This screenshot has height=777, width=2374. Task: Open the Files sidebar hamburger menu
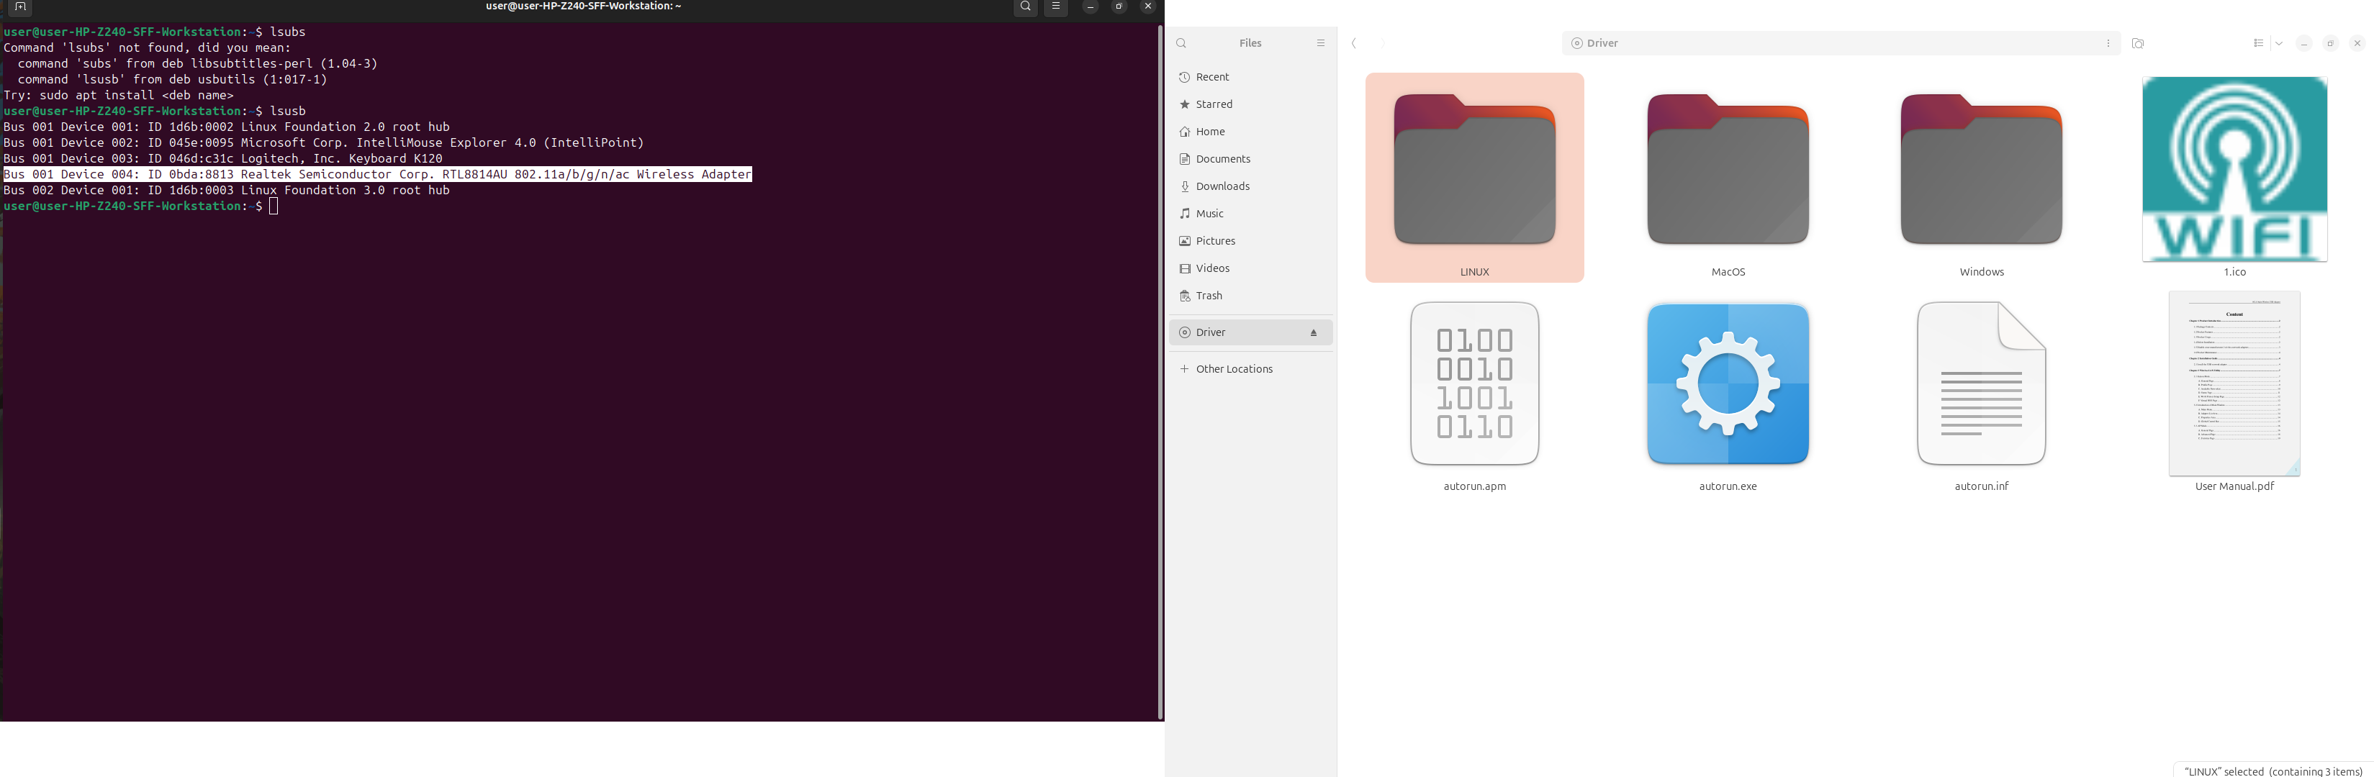coord(1319,43)
